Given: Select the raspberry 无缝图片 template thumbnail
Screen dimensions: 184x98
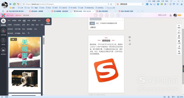Looking at the screenshot, I should (25, 52).
